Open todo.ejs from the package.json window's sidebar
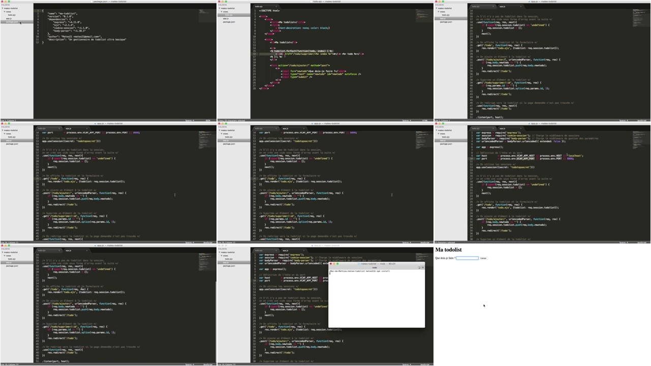This screenshot has width=651, height=366. 11,15
